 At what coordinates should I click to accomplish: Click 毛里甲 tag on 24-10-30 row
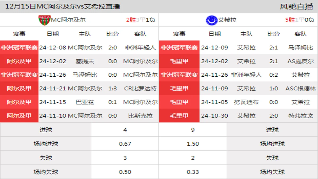coord(179,116)
